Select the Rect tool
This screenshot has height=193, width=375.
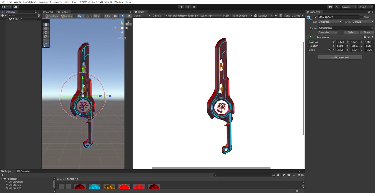[x=46, y=41]
